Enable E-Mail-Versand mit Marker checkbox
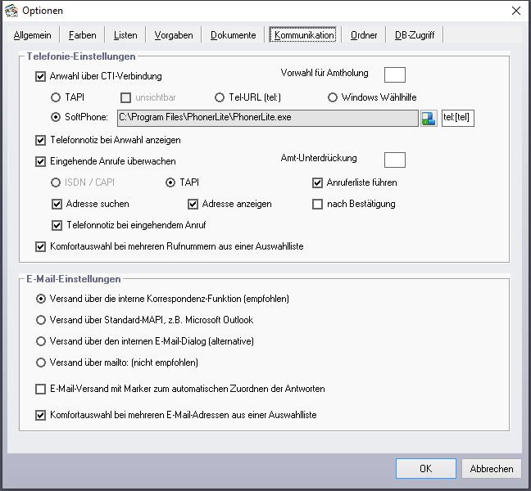531x491 pixels. [41, 390]
